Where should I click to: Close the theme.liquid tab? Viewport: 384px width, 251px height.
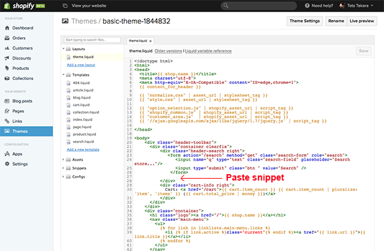(150, 41)
